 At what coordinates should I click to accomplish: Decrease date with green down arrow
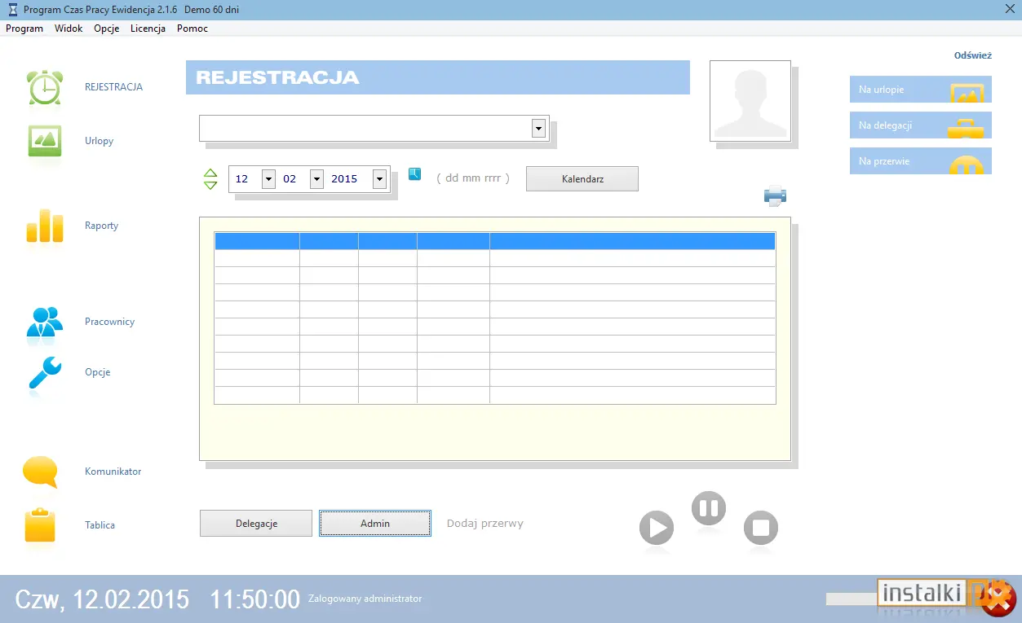[210, 185]
